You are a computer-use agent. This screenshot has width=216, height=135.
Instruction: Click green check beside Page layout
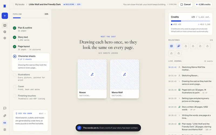click(x=15, y=47)
